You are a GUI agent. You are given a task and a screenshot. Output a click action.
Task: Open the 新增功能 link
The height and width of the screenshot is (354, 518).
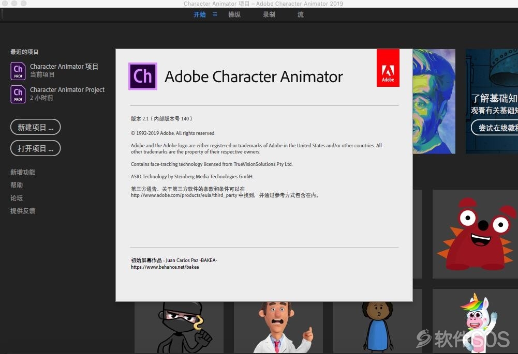tap(22, 172)
